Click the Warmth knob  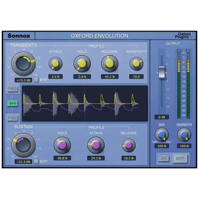(184, 135)
